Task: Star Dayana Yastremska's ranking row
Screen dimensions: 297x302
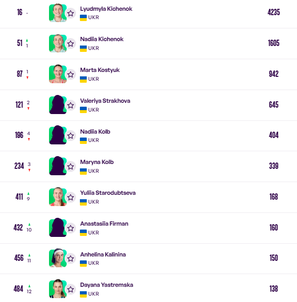Action: tap(71, 289)
